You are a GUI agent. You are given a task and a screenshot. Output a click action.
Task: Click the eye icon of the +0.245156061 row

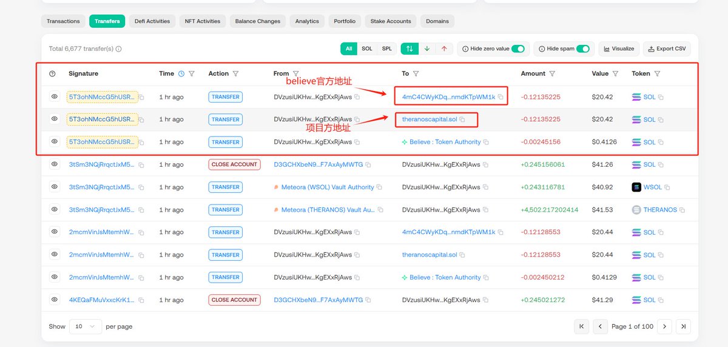55,164
